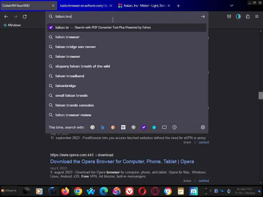Go back to the previous page
Image resolution: width=263 pixels, height=197 pixels.
pos(6,17)
